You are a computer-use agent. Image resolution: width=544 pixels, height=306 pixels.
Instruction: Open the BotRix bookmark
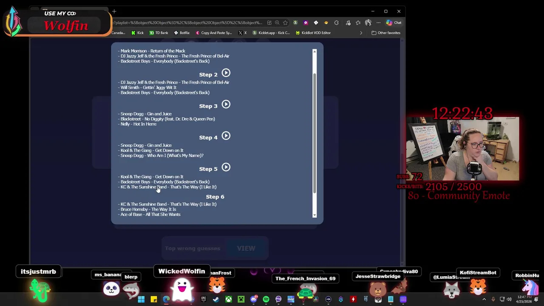tap(181, 33)
